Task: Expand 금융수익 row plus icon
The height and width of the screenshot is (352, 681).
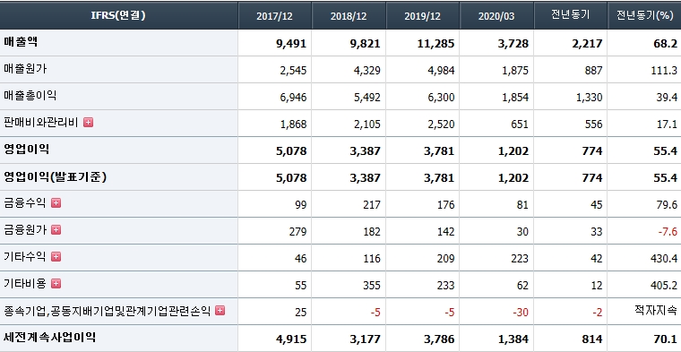Action: coord(56,202)
